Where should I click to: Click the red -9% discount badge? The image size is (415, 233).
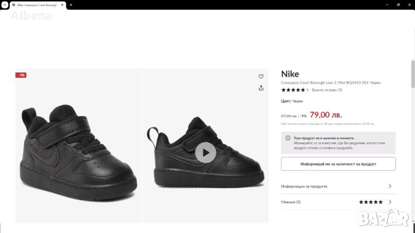pos(21,75)
